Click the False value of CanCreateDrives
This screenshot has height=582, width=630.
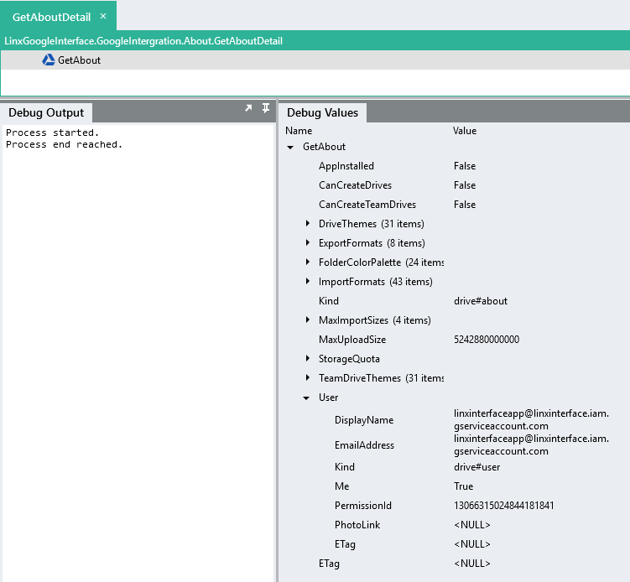[x=465, y=185]
